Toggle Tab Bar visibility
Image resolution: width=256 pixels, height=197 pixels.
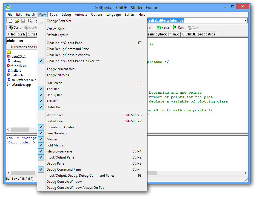click(x=92, y=101)
